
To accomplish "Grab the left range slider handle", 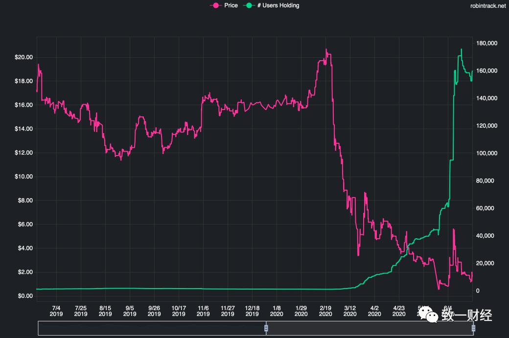I will coord(266,328).
